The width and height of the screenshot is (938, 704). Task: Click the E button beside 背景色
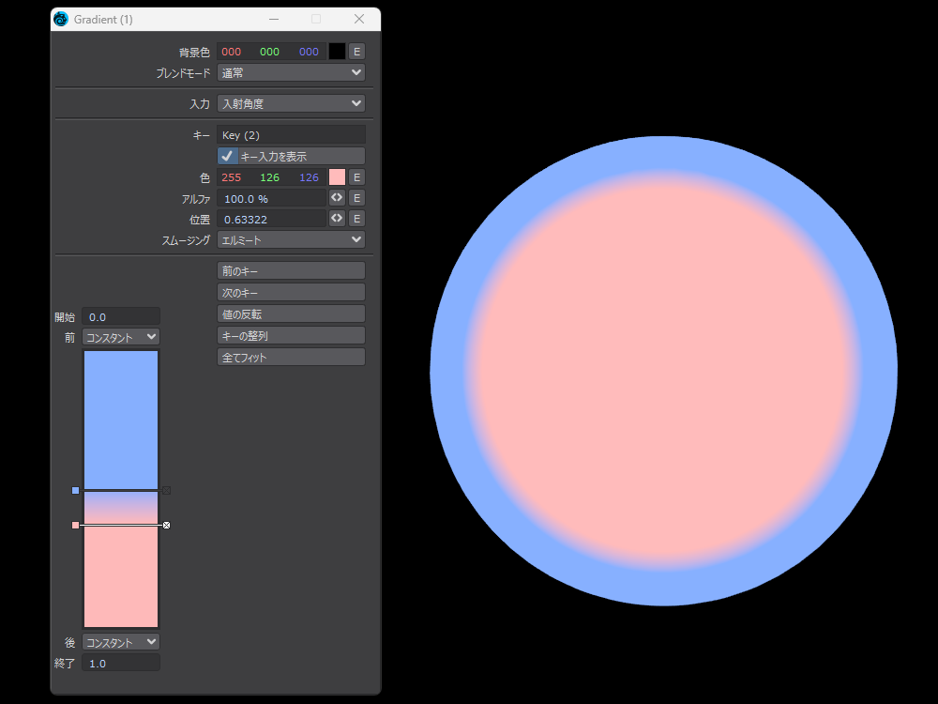(x=357, y=52)
